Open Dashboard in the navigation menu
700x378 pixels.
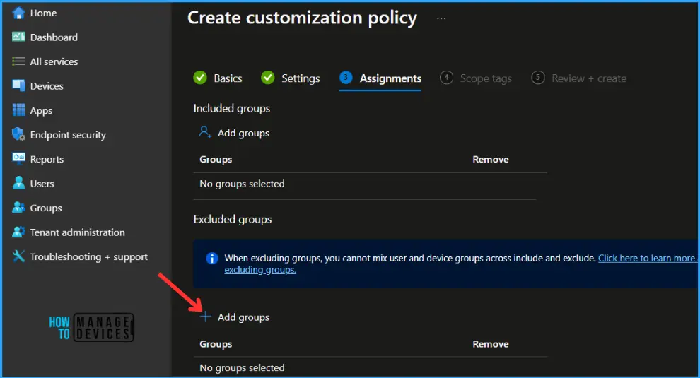click(54, 37)
